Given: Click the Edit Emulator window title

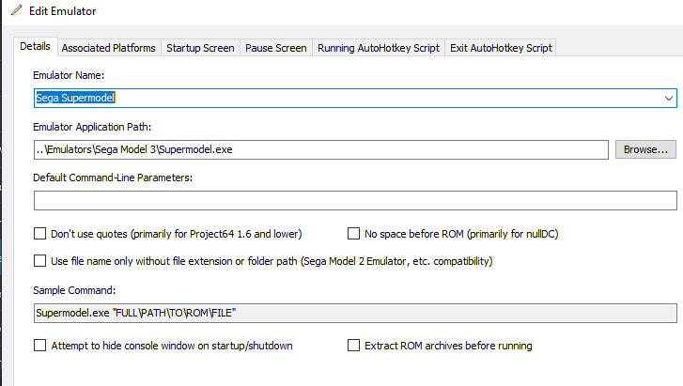Looking at the screenshot, I should tap(63, 11).
